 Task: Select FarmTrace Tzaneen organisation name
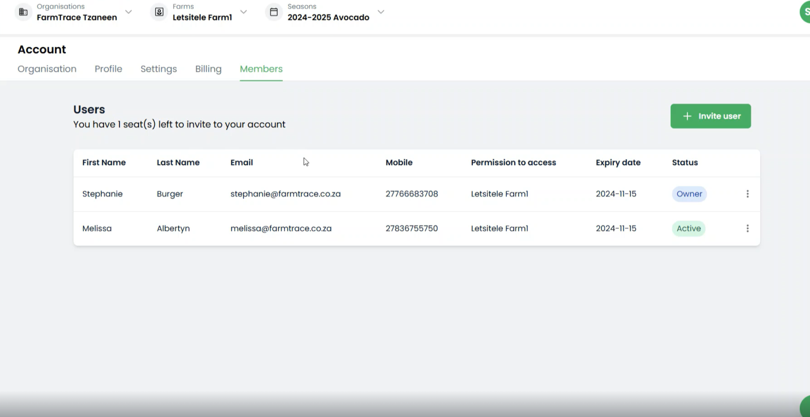point(77,17)
